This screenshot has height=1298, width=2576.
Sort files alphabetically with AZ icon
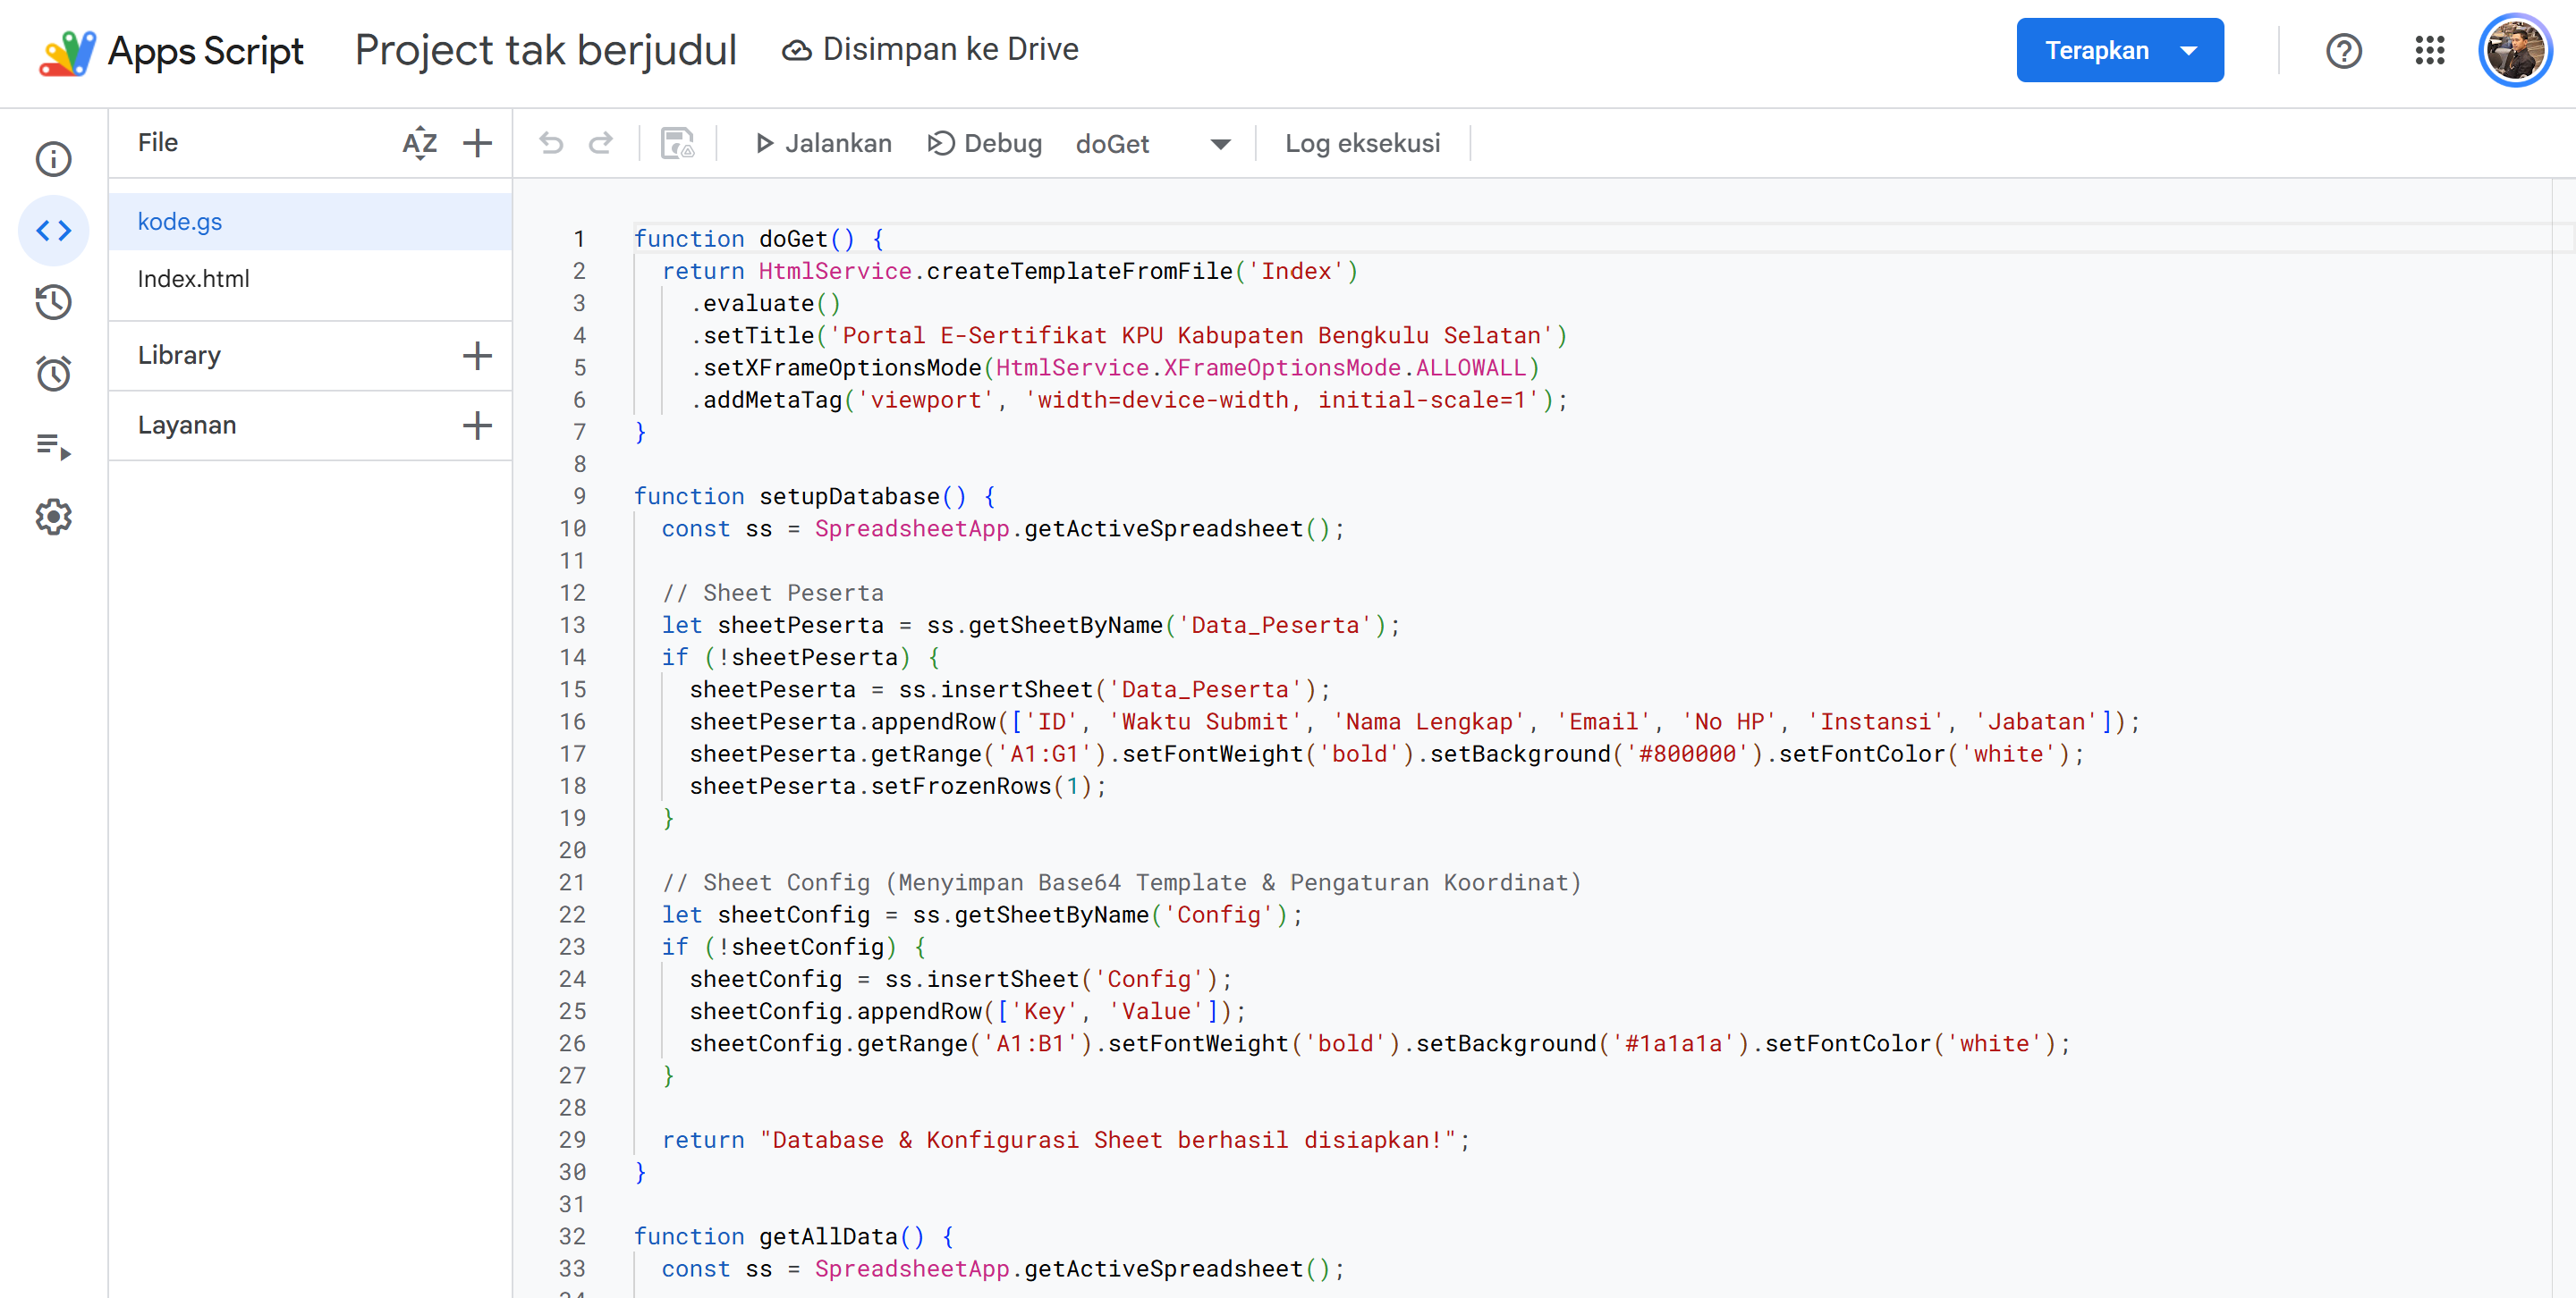click(x=420, y=143)
